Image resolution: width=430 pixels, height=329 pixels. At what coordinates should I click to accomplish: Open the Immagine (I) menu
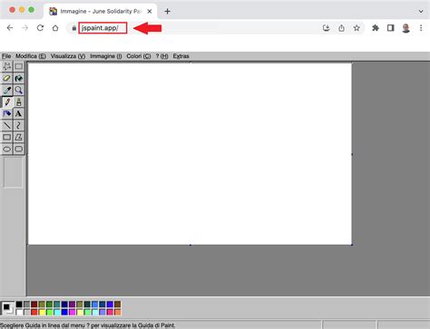coord(106,56)
